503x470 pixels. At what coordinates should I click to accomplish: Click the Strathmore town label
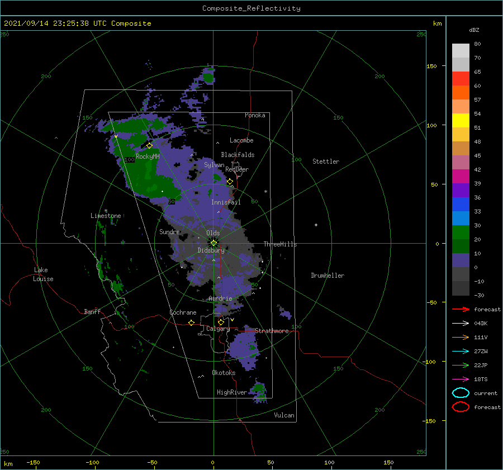272,331
